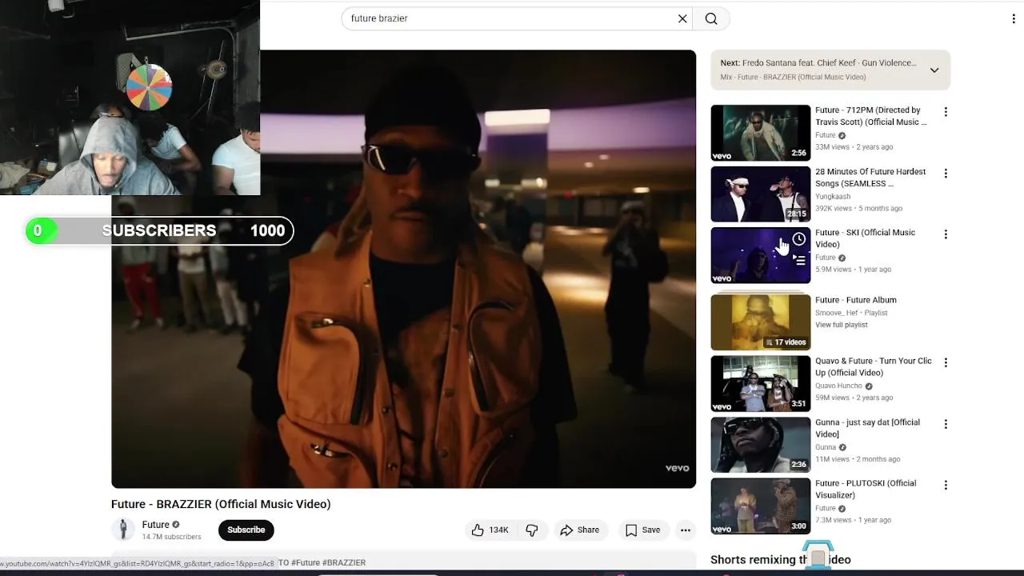Click the 14.7M subscribers text
The image size is (1024, 576).
(172, 537)
